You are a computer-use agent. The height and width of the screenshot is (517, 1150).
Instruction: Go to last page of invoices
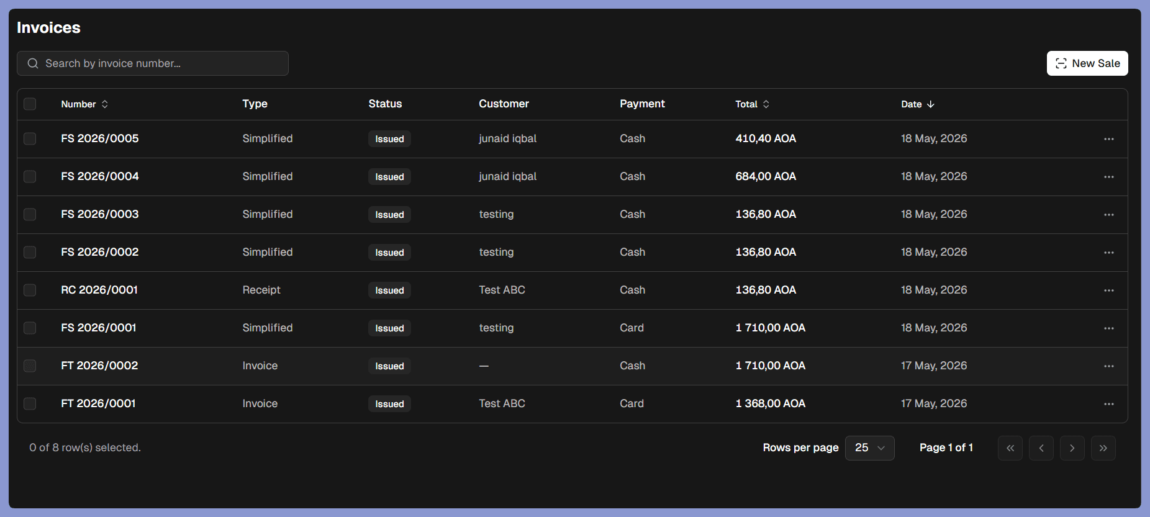point(1103,448)
